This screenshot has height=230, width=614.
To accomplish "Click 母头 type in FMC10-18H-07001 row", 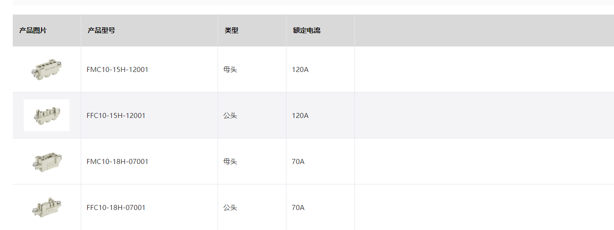I will [x=230, y=162].
